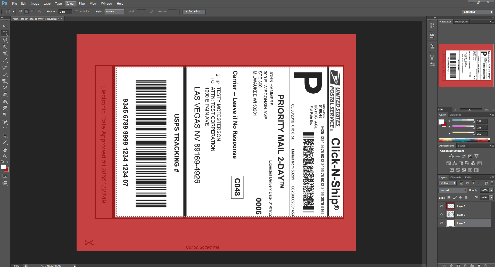Viewport: 495px width, 267px height.
Task: Toggle lock transparent pixels
Action: coord(449,198)
